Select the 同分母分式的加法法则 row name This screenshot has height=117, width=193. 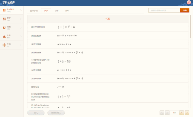click(40, 97)
